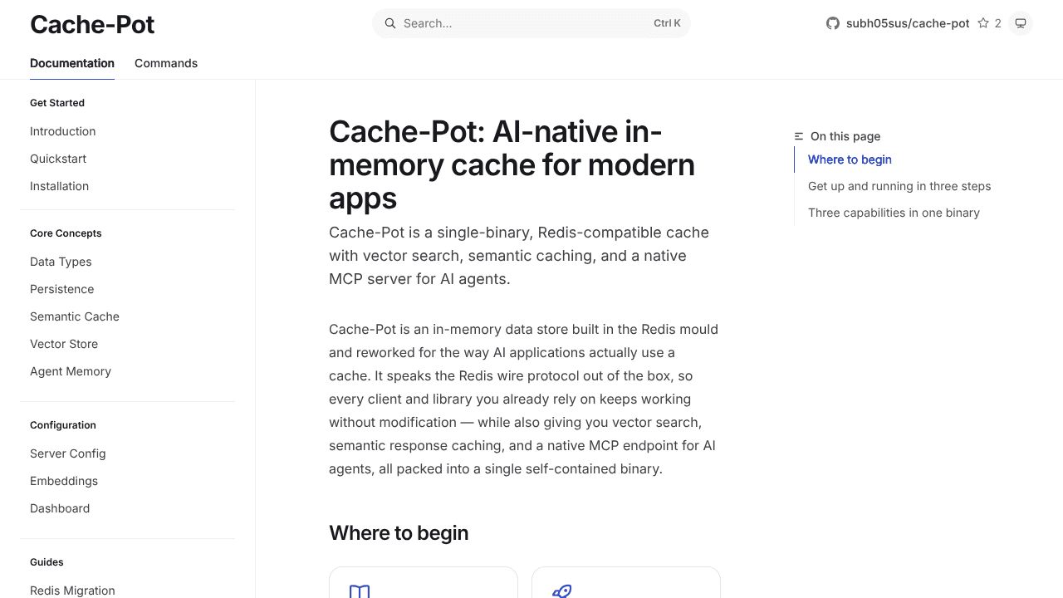
Task: Switch to the Commands tab
Action: (166, 63)
